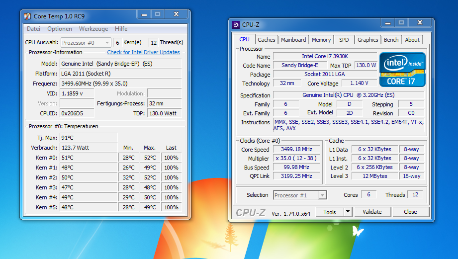Screen dimensions: 458x259
Task: Click the Specification field Genuine Intel(R) CPU
Action: pos(349,95)
